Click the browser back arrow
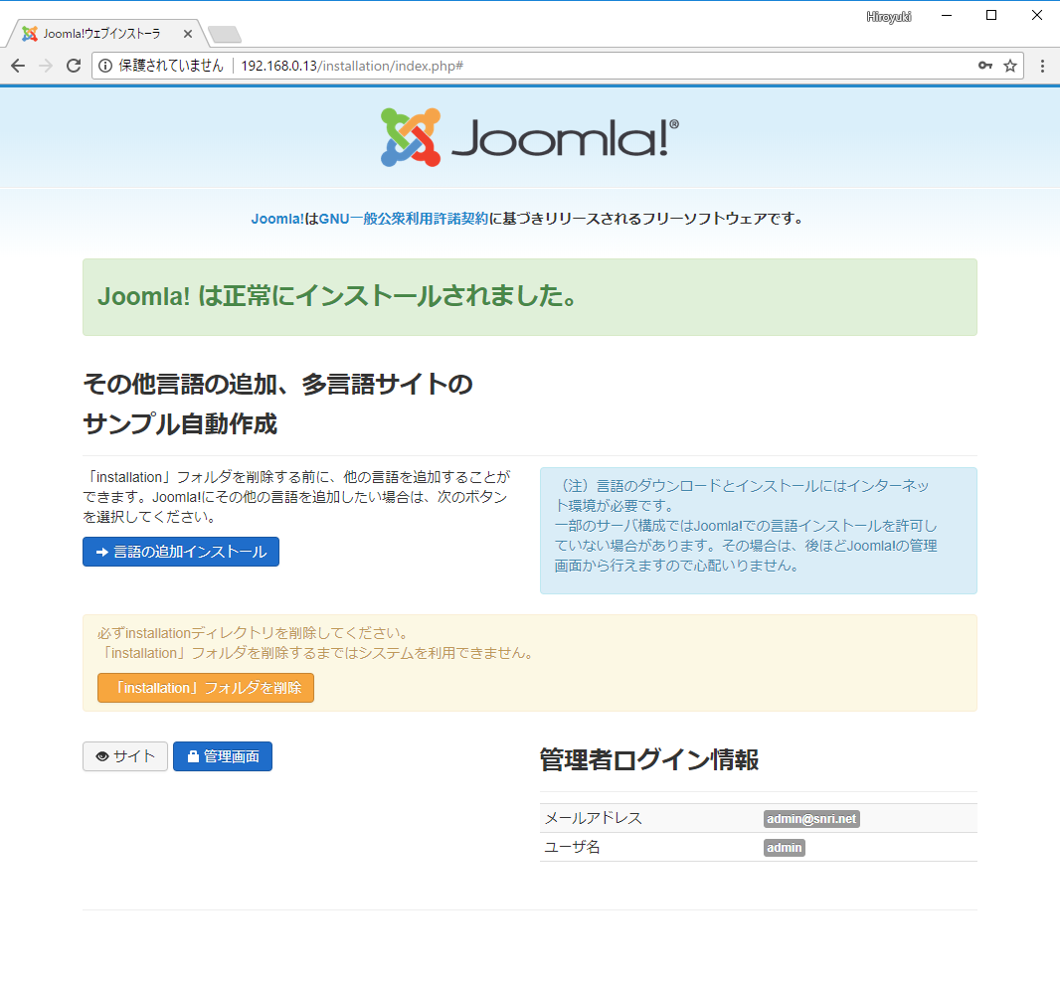 pyautogui.click(x=18, y=66)
